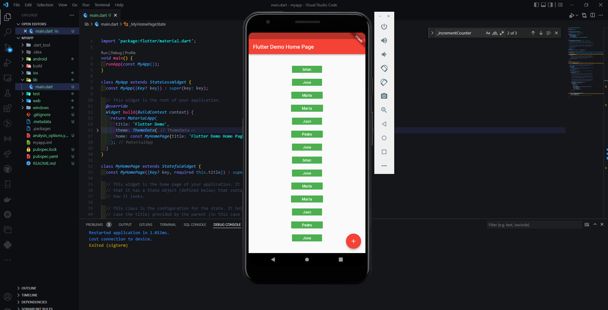
Task: Raise the emulator volume
Action: tap(384, 40)
